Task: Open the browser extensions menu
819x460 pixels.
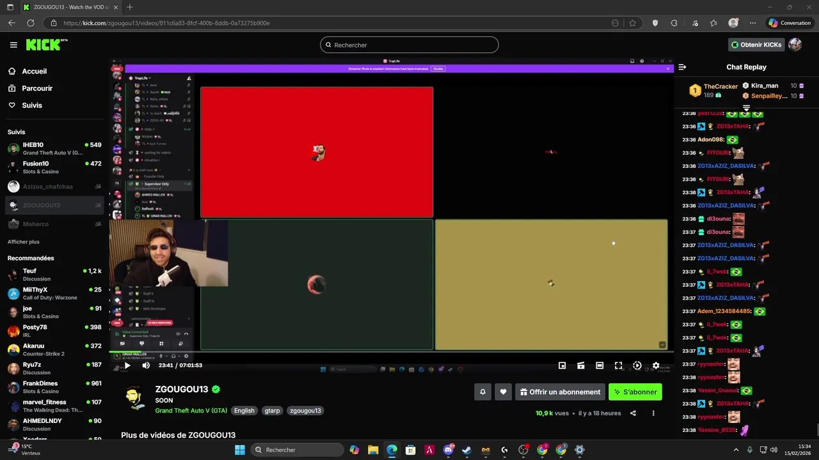Action: (x=674, y=23)
